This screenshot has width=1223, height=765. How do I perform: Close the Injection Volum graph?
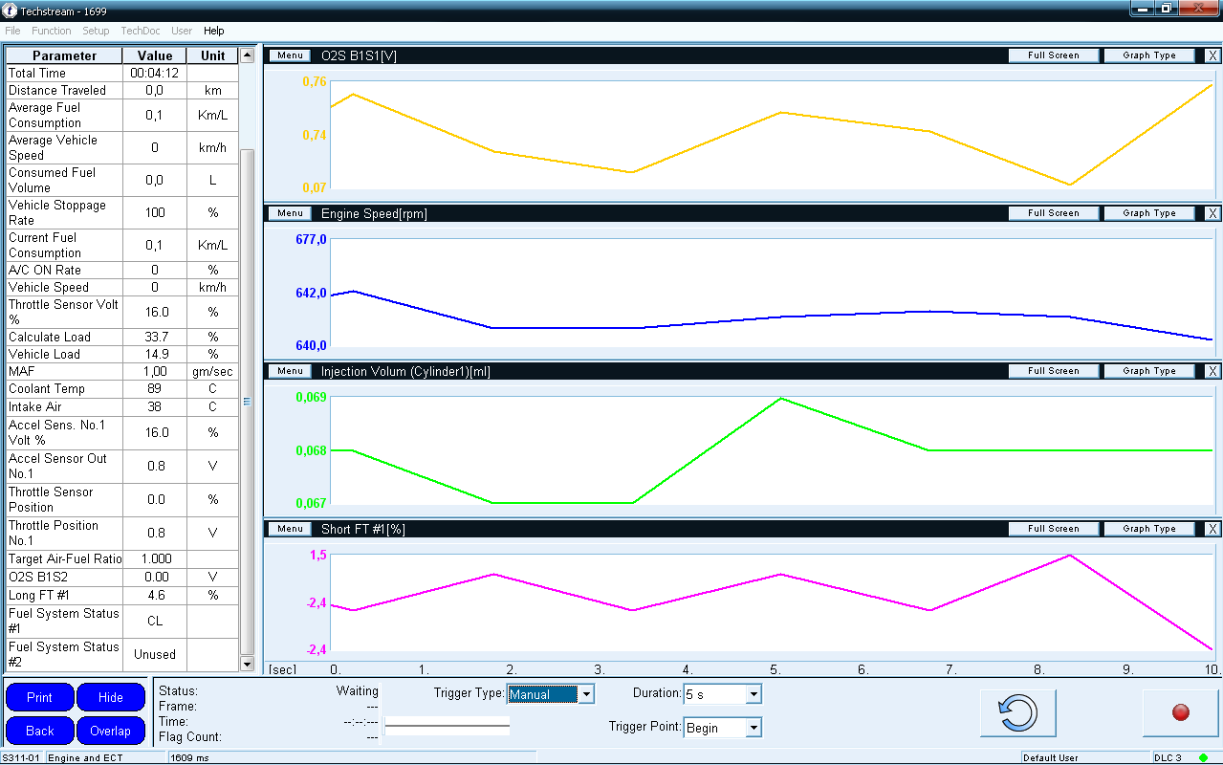(1212, 371)
